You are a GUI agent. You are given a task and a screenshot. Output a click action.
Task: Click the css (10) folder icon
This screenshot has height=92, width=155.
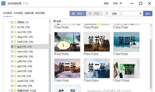[x=15, y=32]
